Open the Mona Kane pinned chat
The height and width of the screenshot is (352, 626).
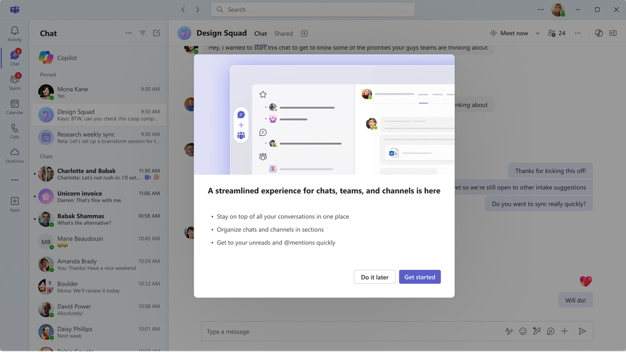(99, 92)
